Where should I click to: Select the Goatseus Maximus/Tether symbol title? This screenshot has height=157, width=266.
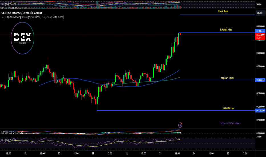pos(21,13)
